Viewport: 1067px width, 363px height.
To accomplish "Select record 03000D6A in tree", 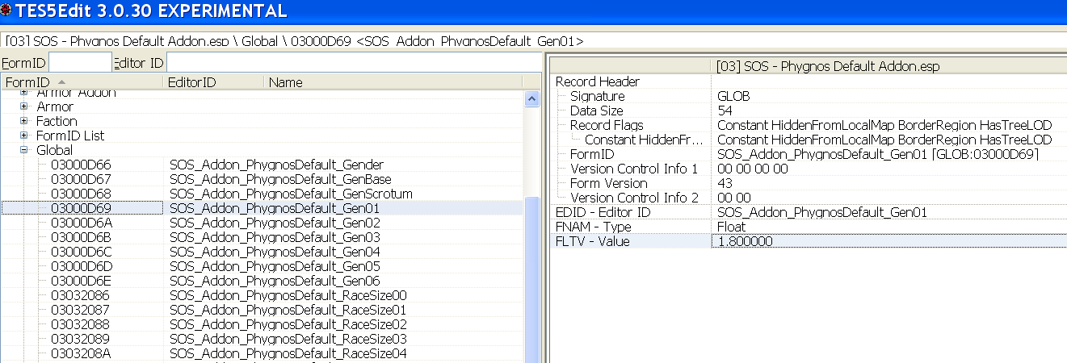I will [82, 223].
